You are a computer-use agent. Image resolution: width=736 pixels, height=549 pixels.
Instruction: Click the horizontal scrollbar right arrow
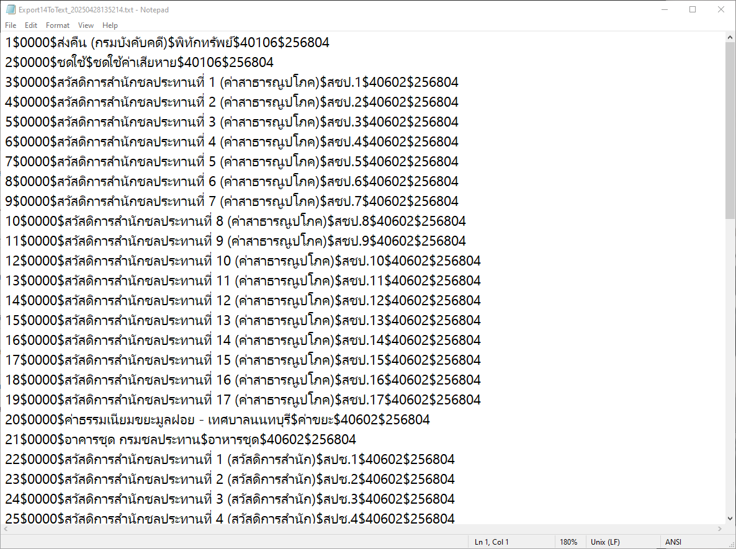(720, 529)
